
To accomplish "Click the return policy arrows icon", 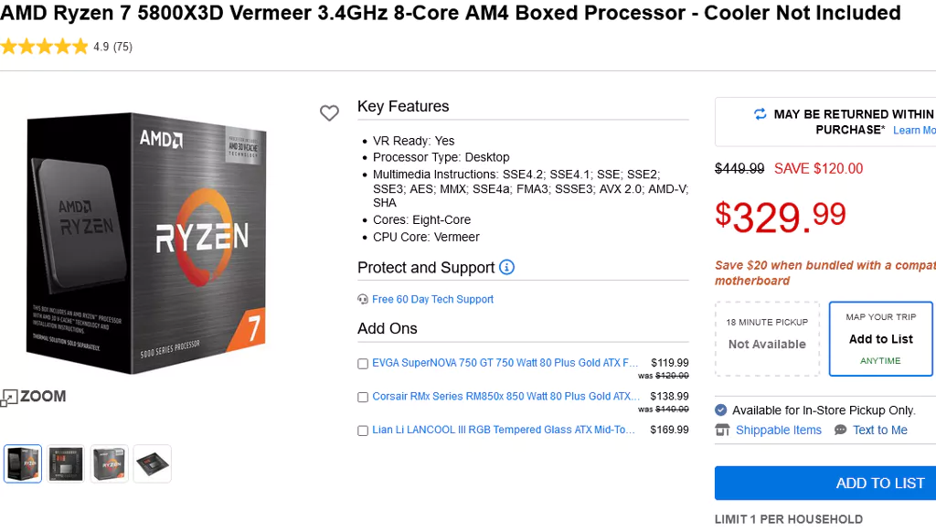I will (760, 114).
